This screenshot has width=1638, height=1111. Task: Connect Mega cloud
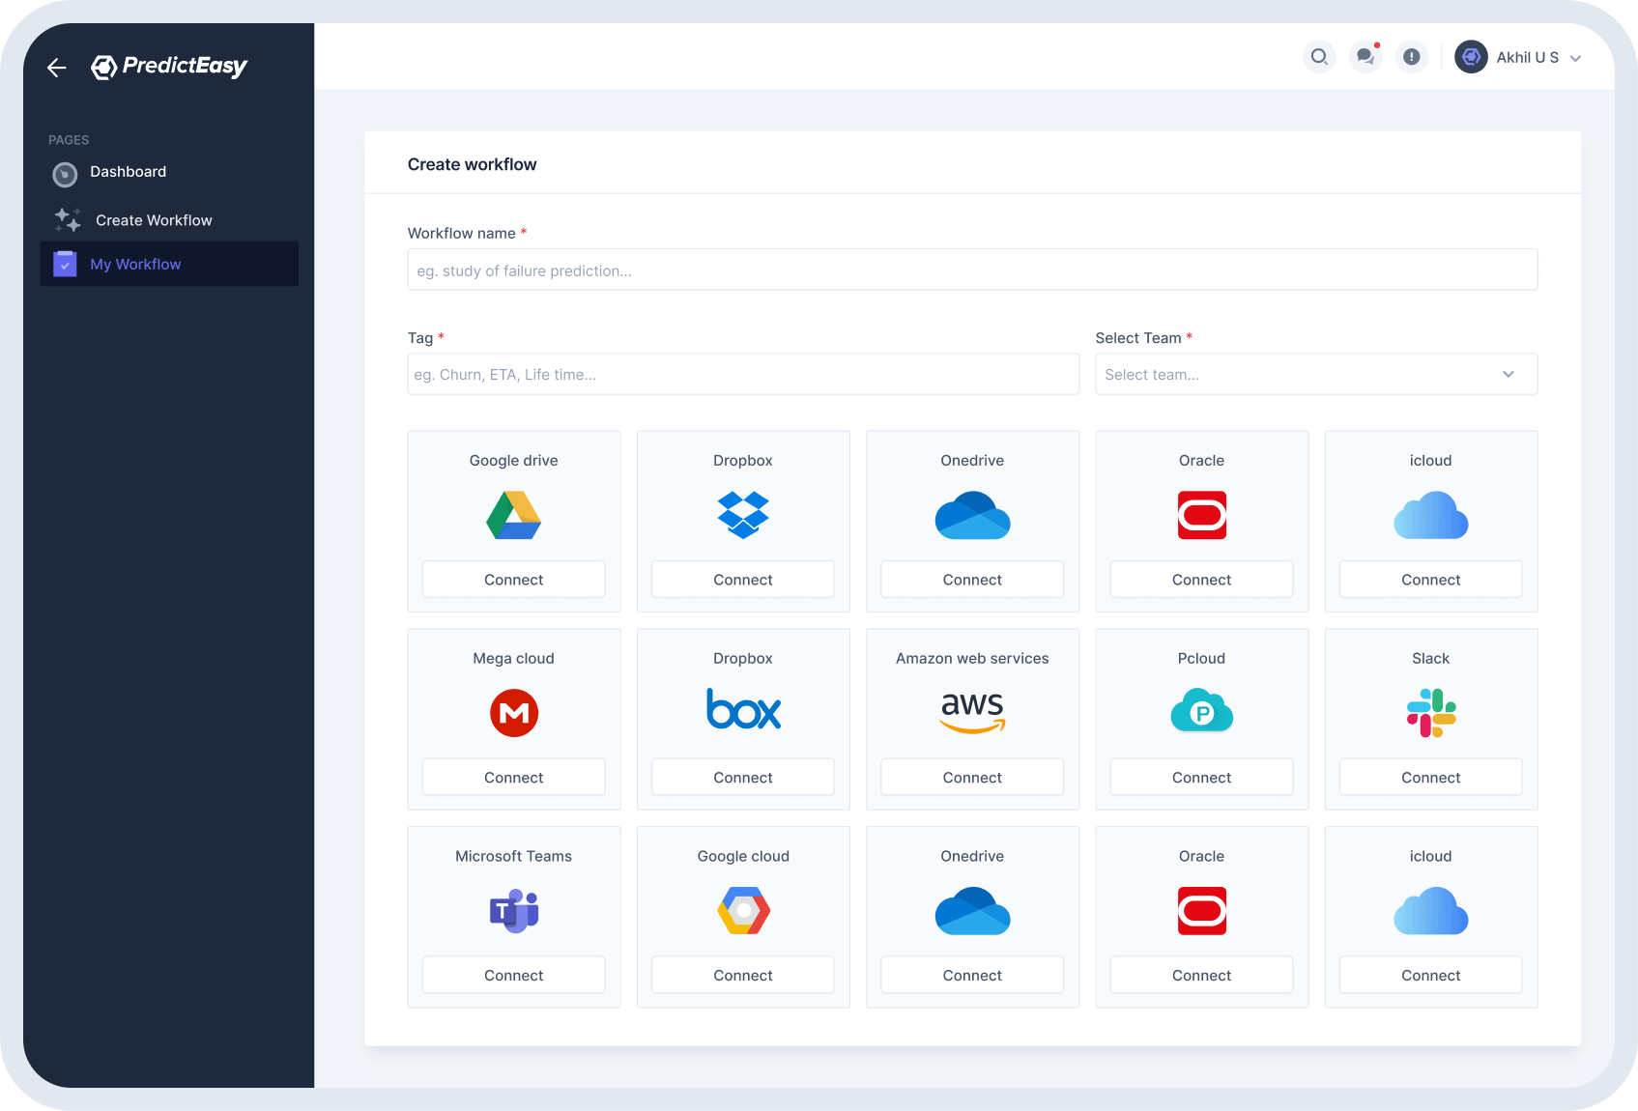(514, 778)
